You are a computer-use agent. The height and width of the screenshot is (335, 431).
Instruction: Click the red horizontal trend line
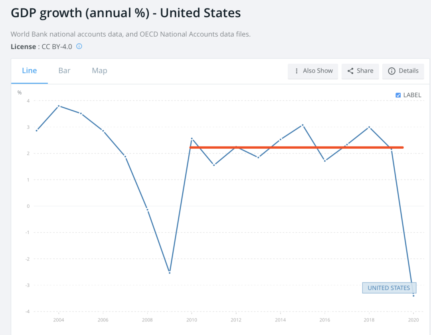pyautogui.click(x=297, y=148)
